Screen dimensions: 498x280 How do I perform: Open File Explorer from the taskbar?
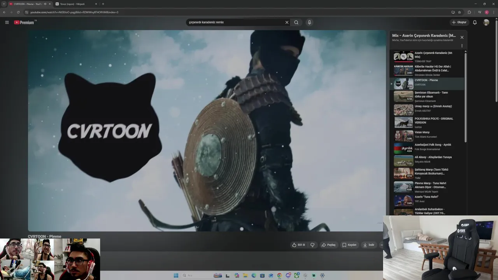tap(245, 275)
